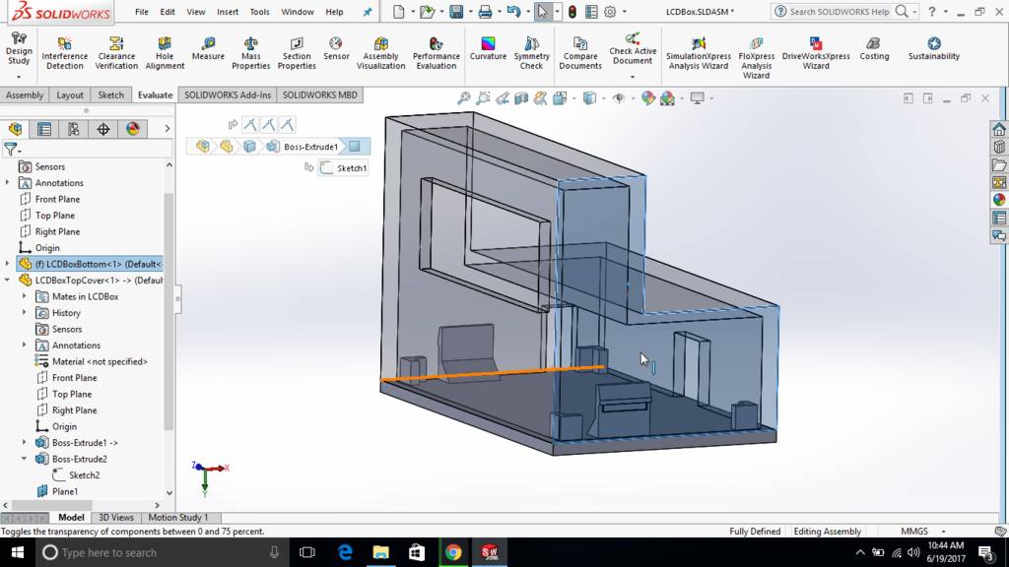Screen dimensions: 1009x567
Task: Open Compare Documents
Action: [x=580, y=53]
